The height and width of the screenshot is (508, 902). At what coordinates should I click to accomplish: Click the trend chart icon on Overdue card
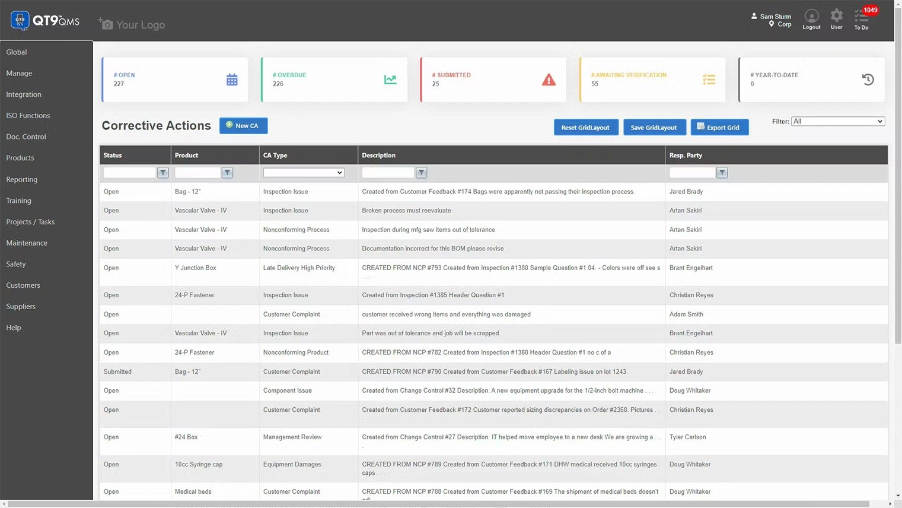[x=390, y=80]
